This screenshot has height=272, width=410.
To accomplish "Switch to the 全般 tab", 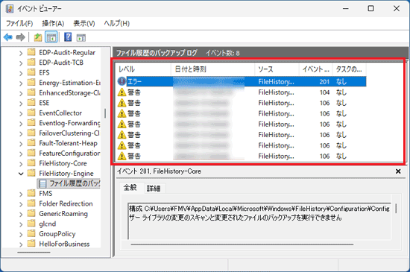I will point(130,187).
